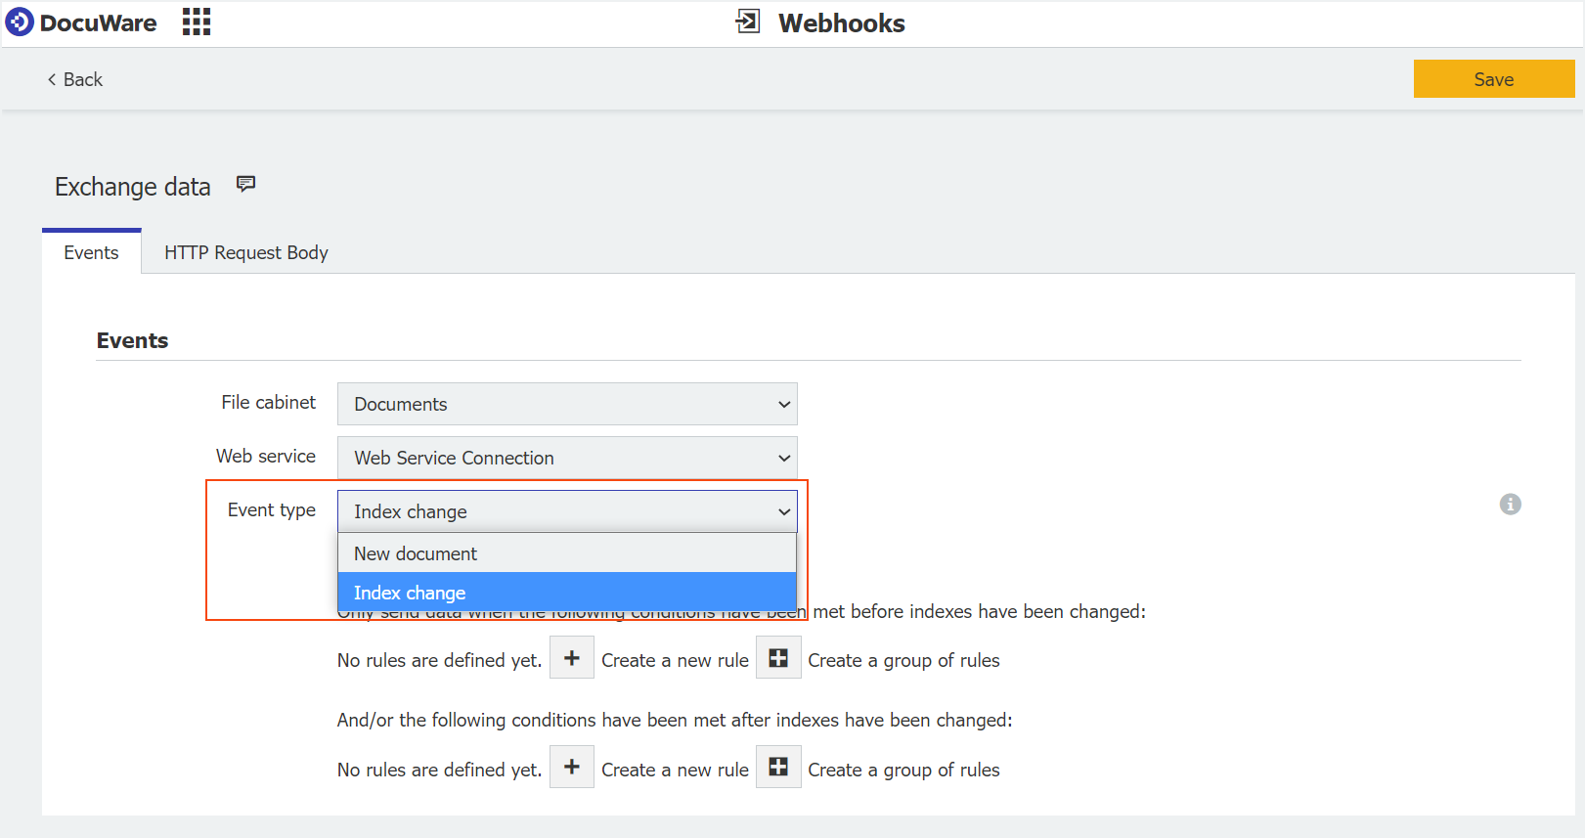The width and height of the screenshot is (1585, 838).
Task: Switch to the HTTP Request Body tab
Action: tap(246, 252)
